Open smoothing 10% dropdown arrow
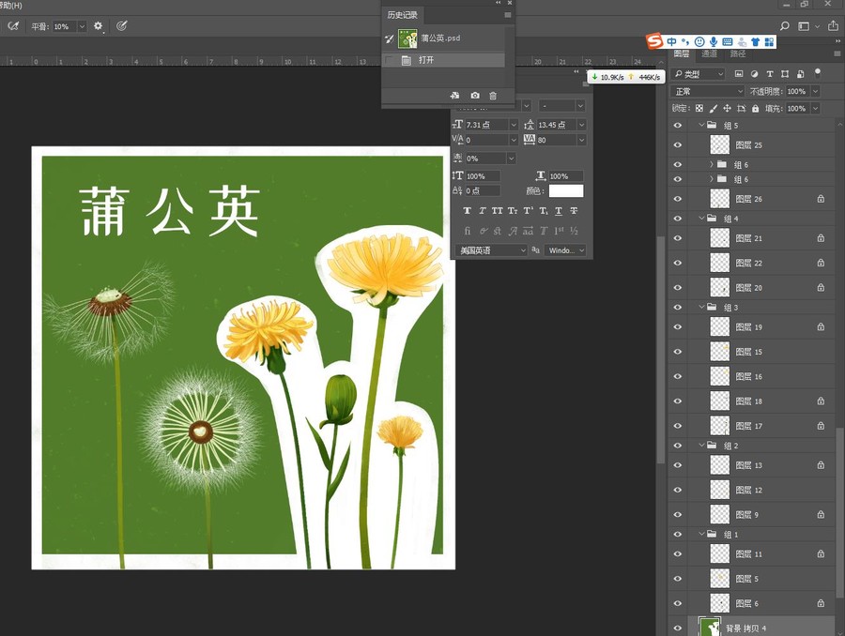The width and height of the screenshot is (845, 636). point(82,26)
